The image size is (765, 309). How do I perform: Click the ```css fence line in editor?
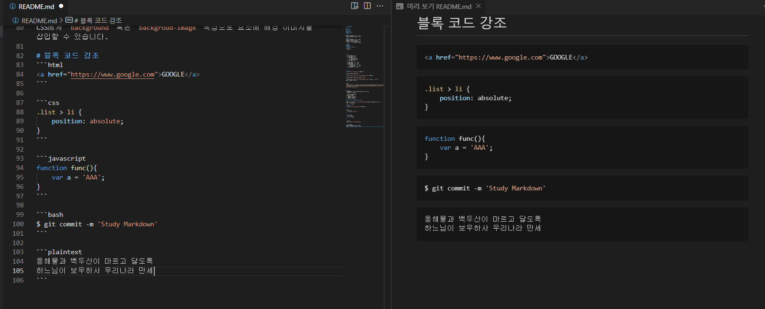pyautogui.click(x=48, y=103)
